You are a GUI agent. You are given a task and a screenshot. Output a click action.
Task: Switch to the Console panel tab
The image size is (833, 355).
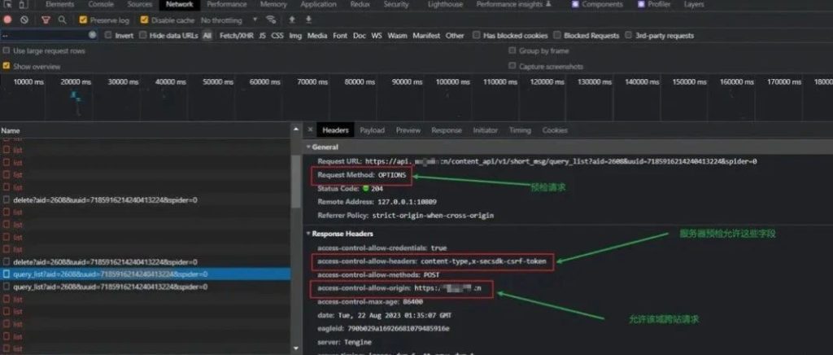coord(100,5)
